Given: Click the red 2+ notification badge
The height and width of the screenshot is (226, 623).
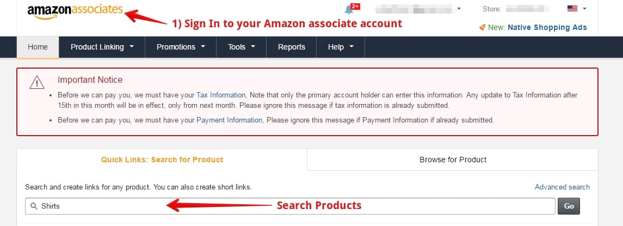Looking at the screenshot, I should 355,7.
